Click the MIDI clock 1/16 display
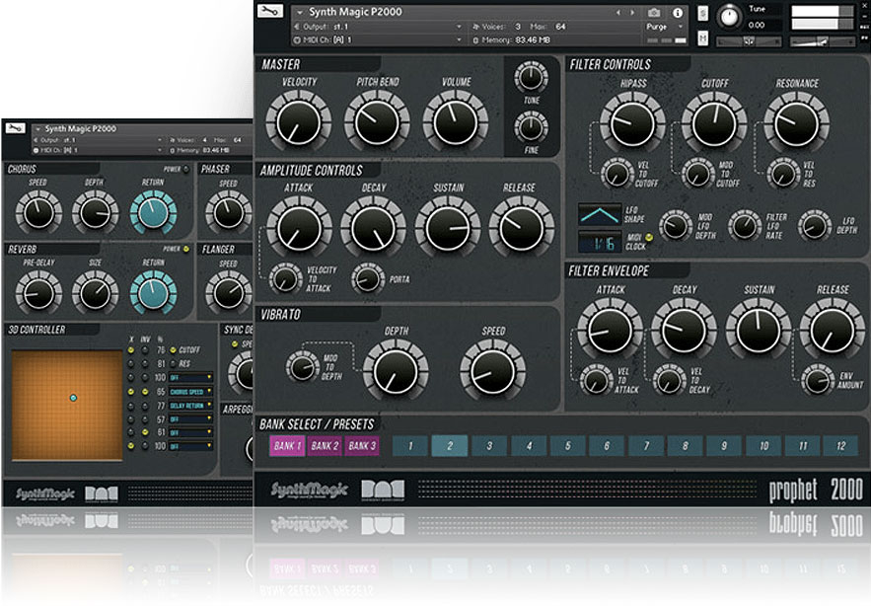This screenshot has height=606, width=871. [x=599, y=241]
